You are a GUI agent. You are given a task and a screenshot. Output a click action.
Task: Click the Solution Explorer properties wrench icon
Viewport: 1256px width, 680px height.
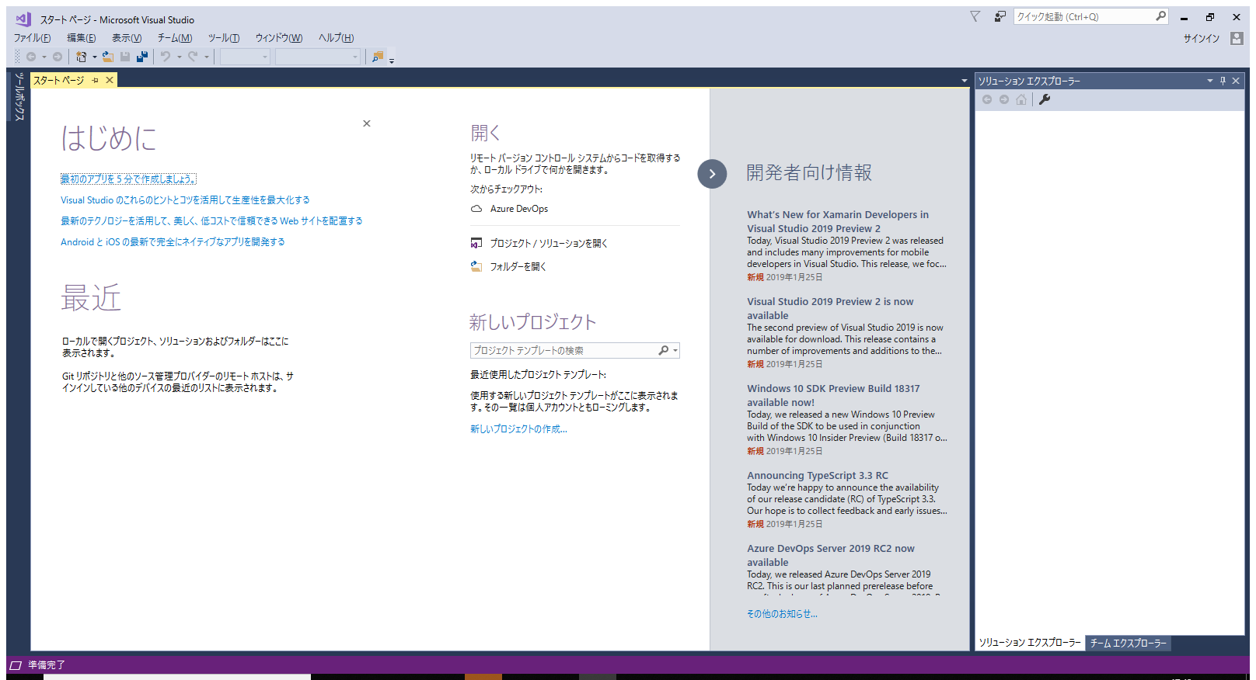[1045, 99]
